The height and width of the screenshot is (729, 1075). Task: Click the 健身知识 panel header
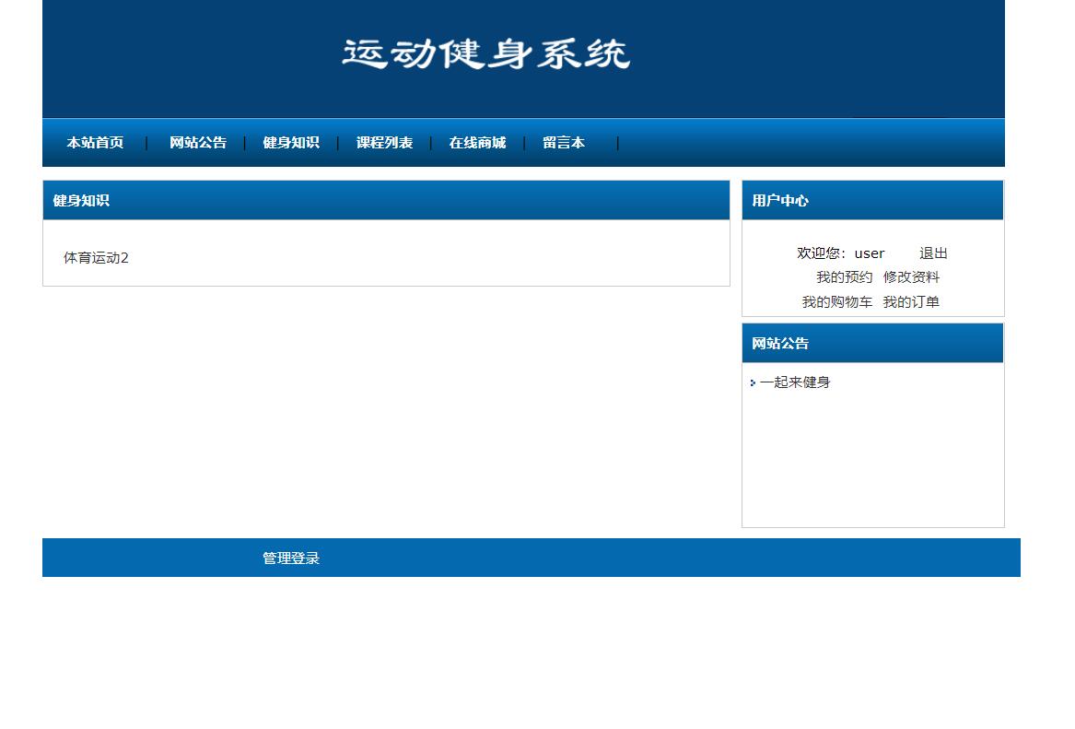pos(80,200)
